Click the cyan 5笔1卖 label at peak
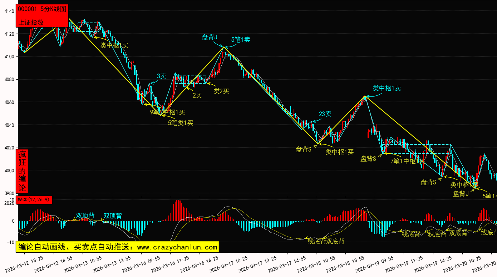 pyautogui.click(x=240, y=40)
